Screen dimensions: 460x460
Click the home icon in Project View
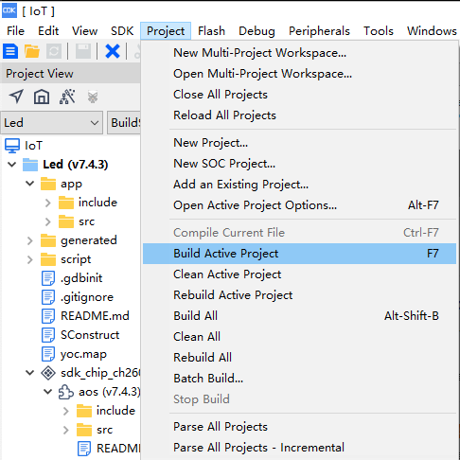pos(42,97)
